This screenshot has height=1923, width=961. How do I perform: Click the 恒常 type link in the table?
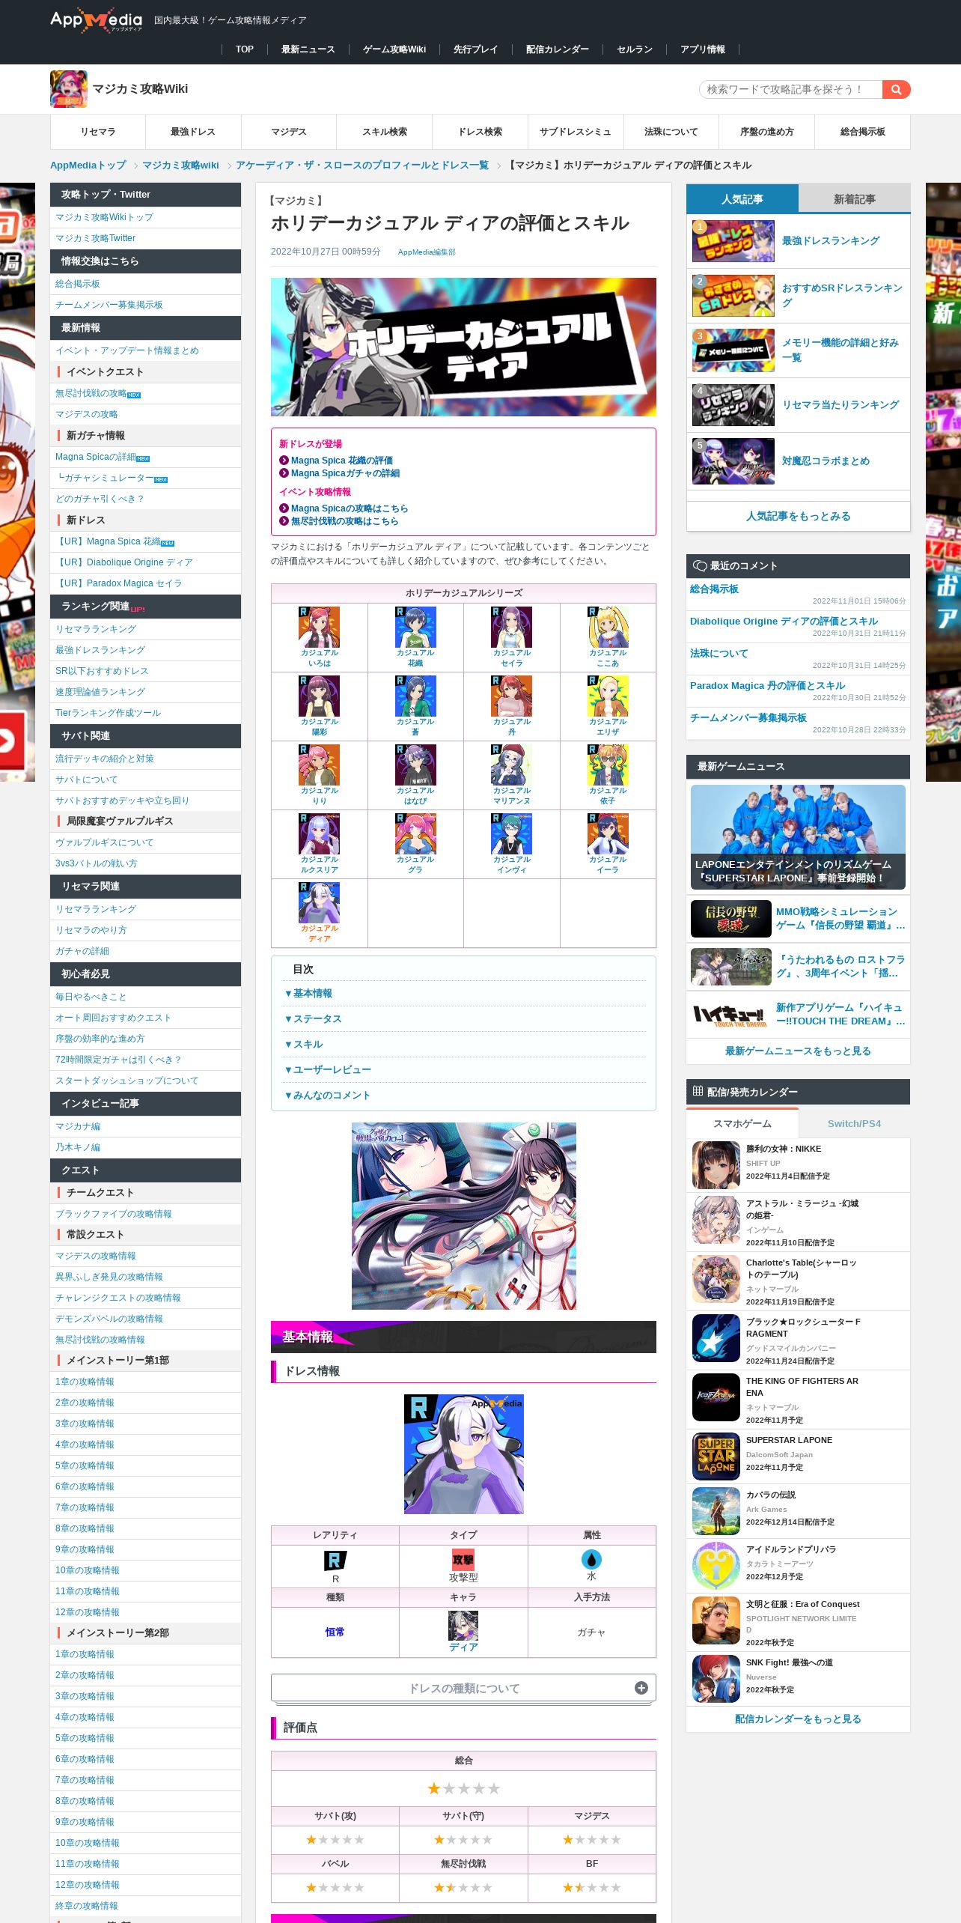tap(335, 1632)
